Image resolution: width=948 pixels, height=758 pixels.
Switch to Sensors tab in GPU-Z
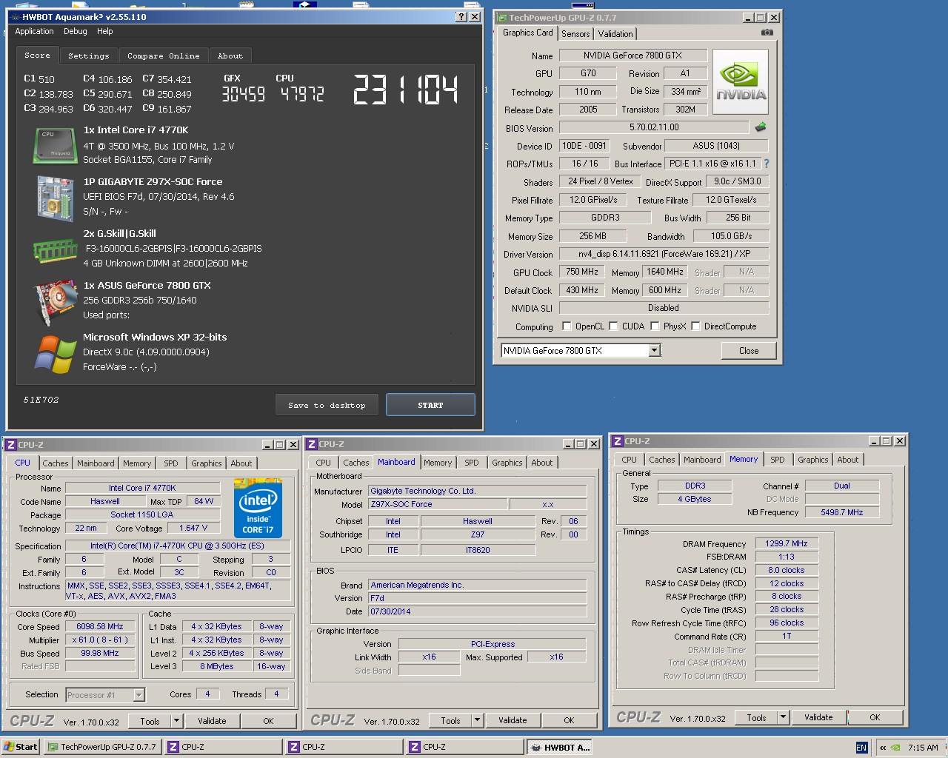coord(575,34)
